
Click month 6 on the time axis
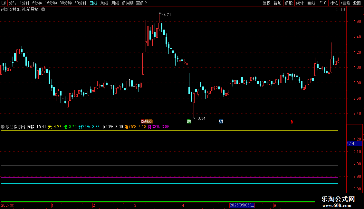click(x=275, y=205)
